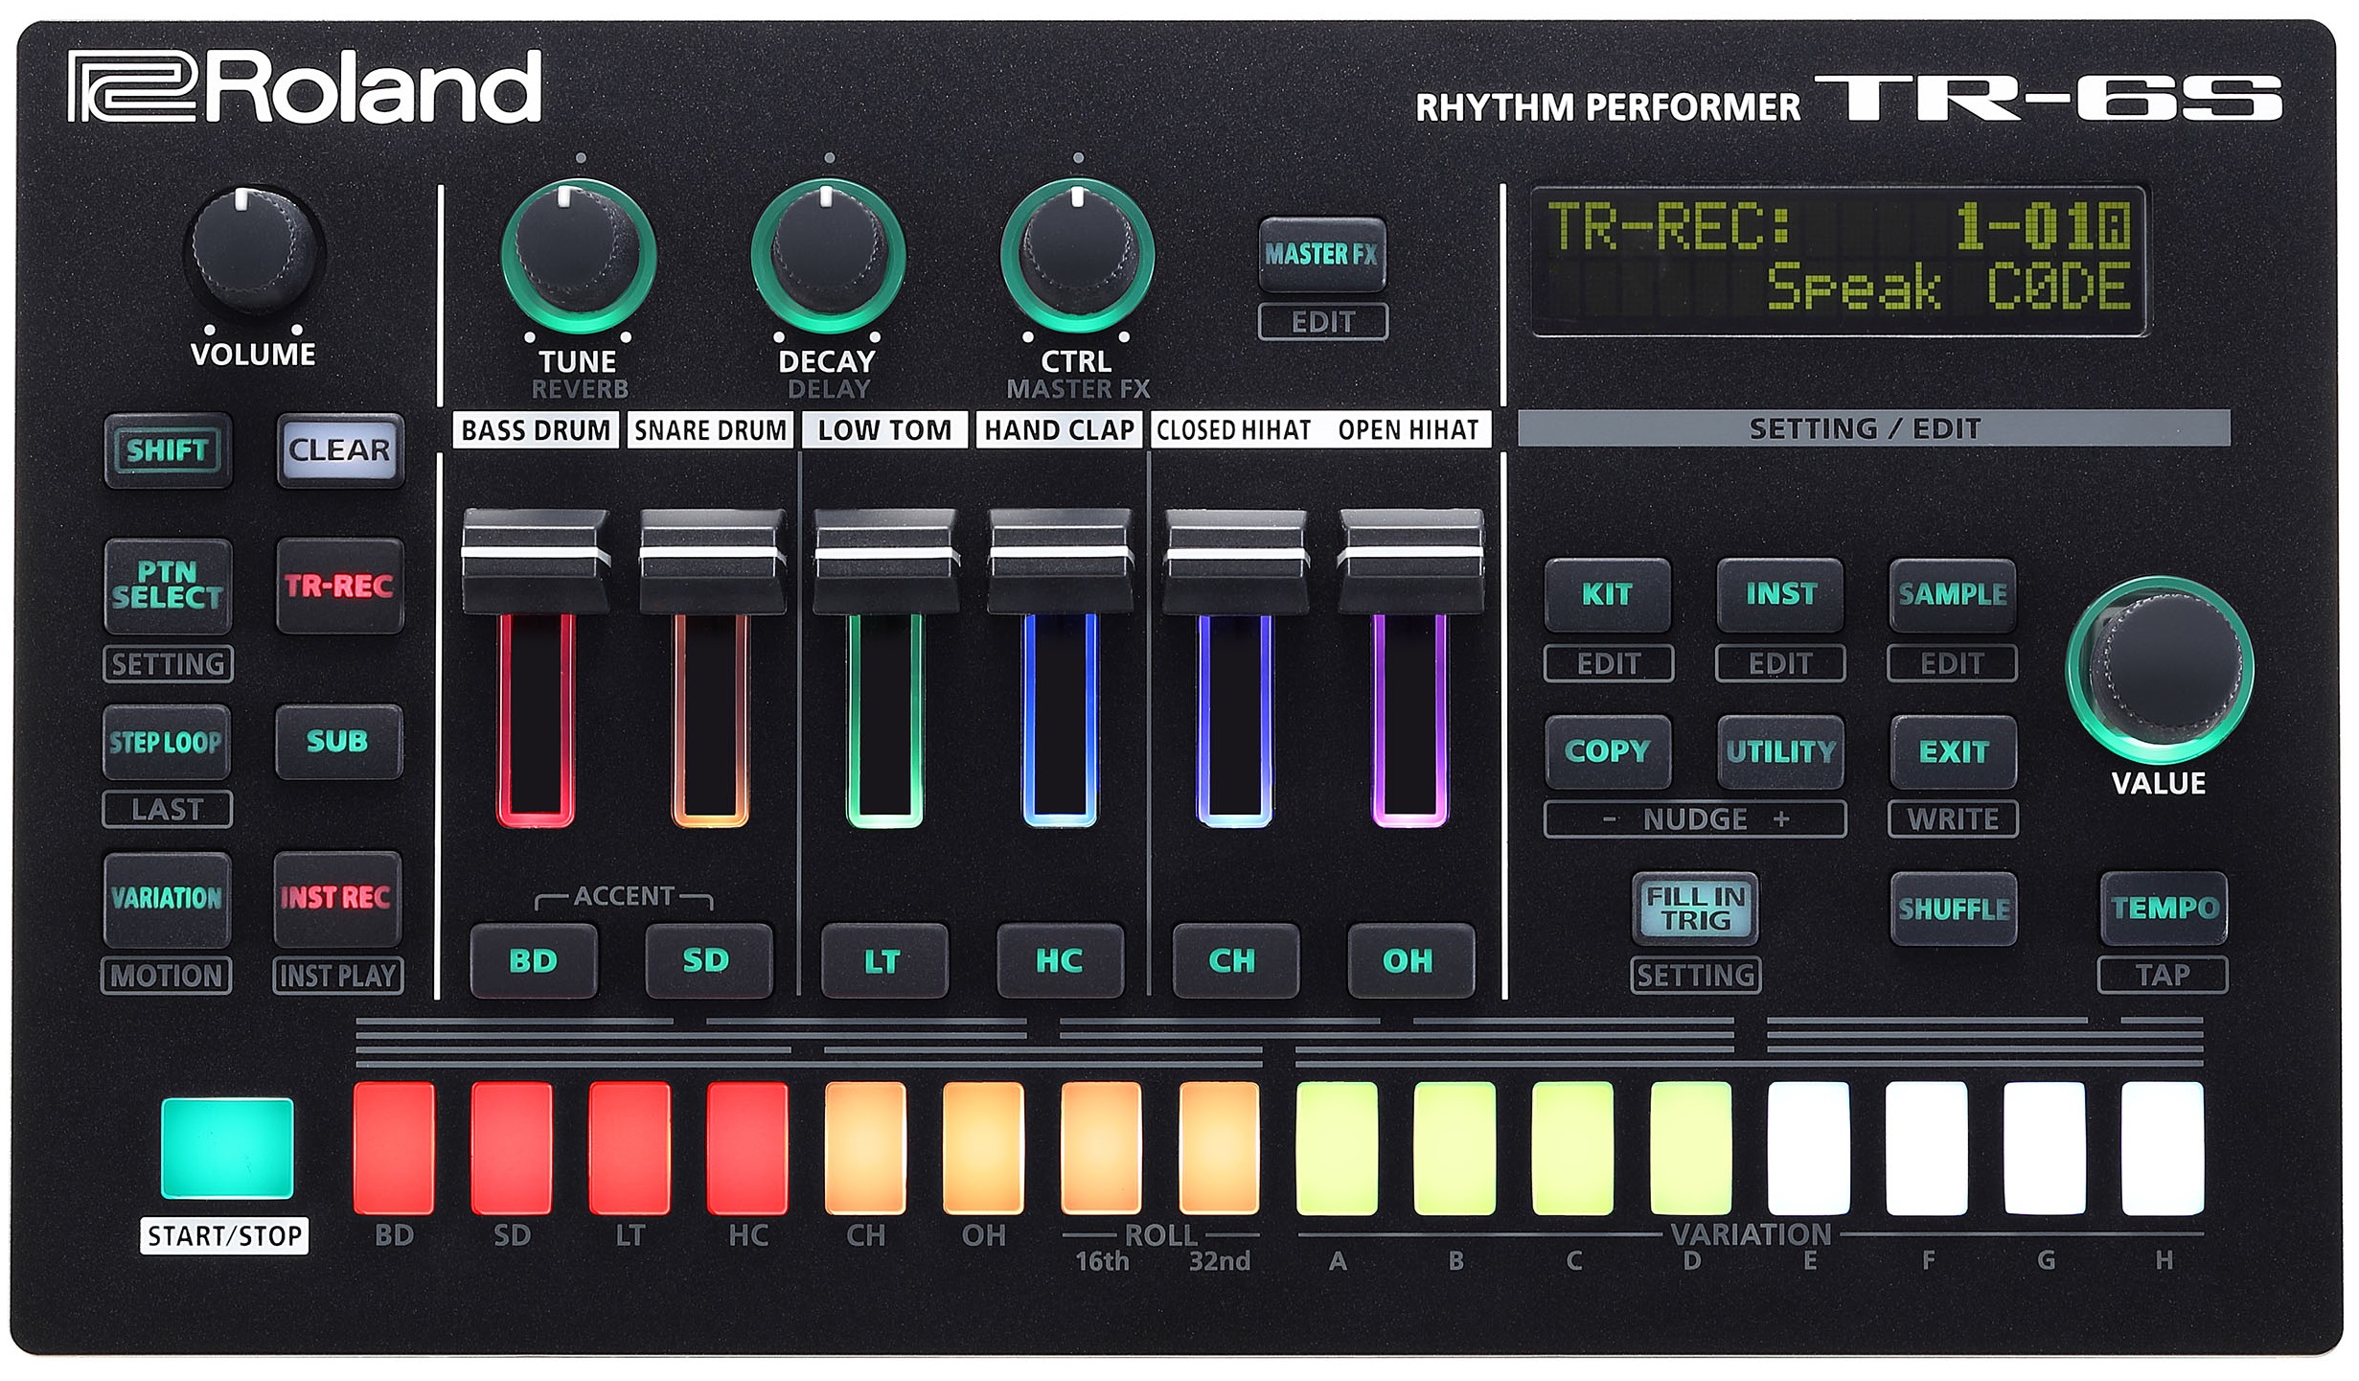The width and height of the screenshot is (2359, 1381).
Task: Select the CH instrument button
Action: pyautogui.click(x=1235, y=961)
